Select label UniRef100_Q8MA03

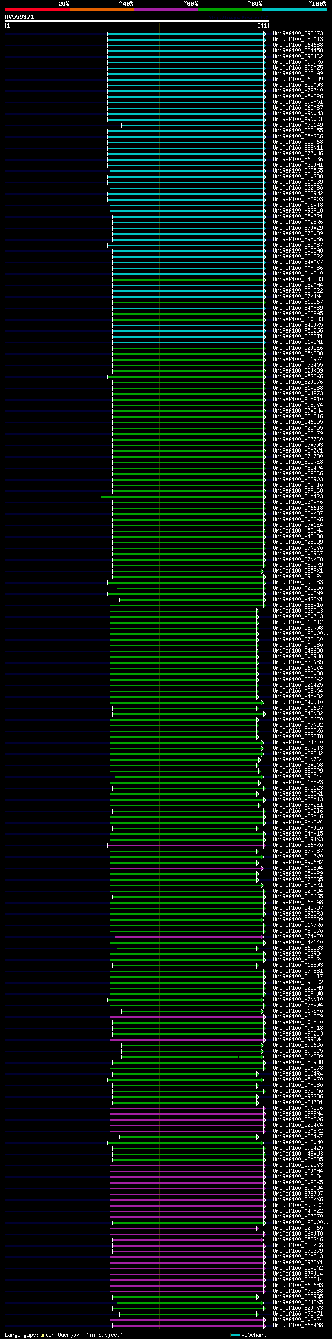click(298, 200)
